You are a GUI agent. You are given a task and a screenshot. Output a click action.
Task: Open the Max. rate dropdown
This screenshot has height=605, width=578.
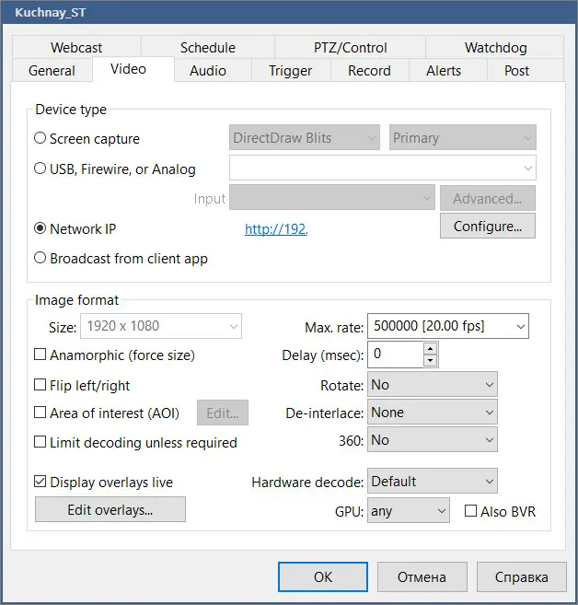coord(447,326)
